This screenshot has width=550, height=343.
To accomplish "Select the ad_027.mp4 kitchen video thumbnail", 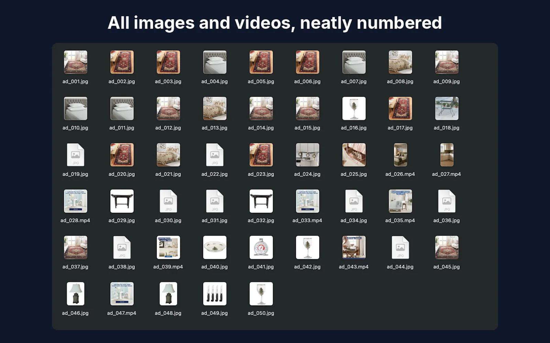I will point(447,155).
